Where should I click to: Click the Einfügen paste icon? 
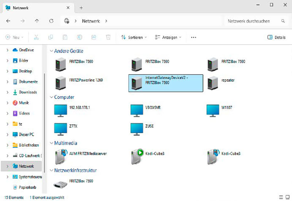pyautogui.click(x=65, y=37)
